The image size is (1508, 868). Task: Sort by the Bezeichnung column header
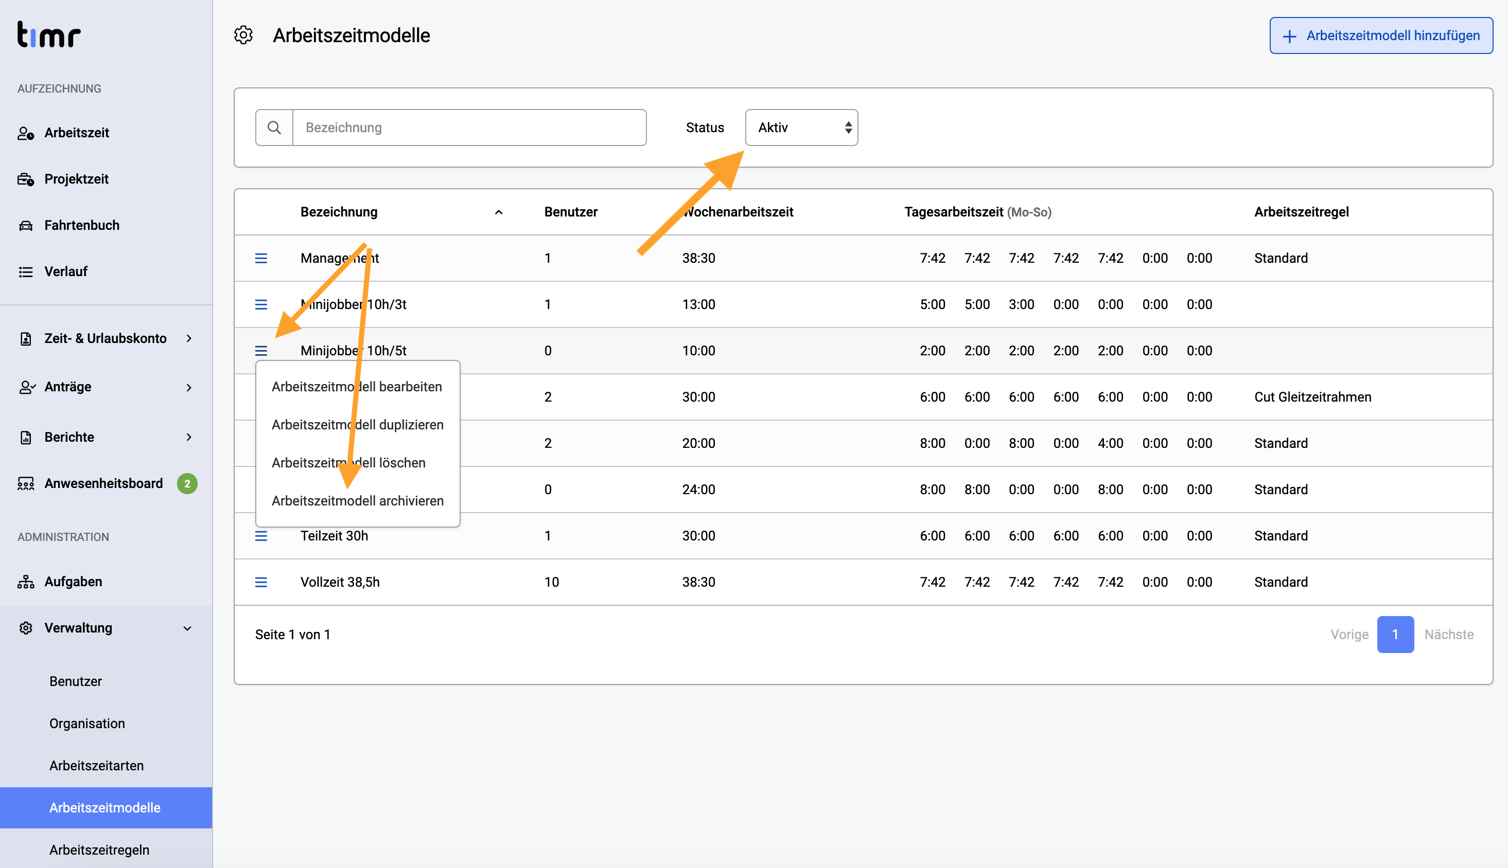(x=339, y=212)
